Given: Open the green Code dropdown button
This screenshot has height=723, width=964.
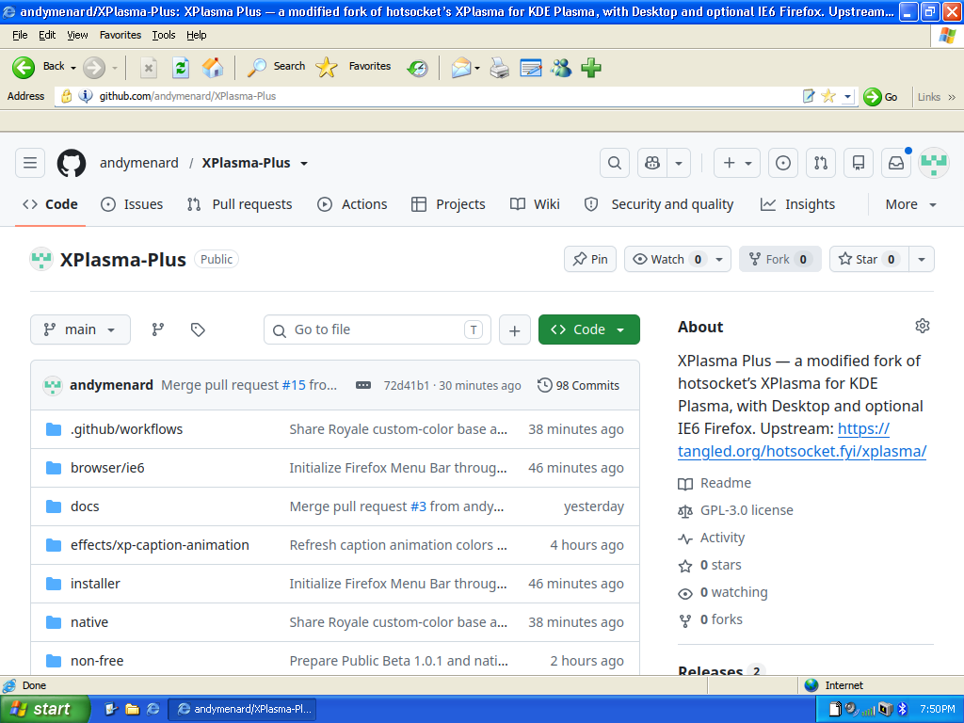Looking at the screenshot, I should pos(589,329).
